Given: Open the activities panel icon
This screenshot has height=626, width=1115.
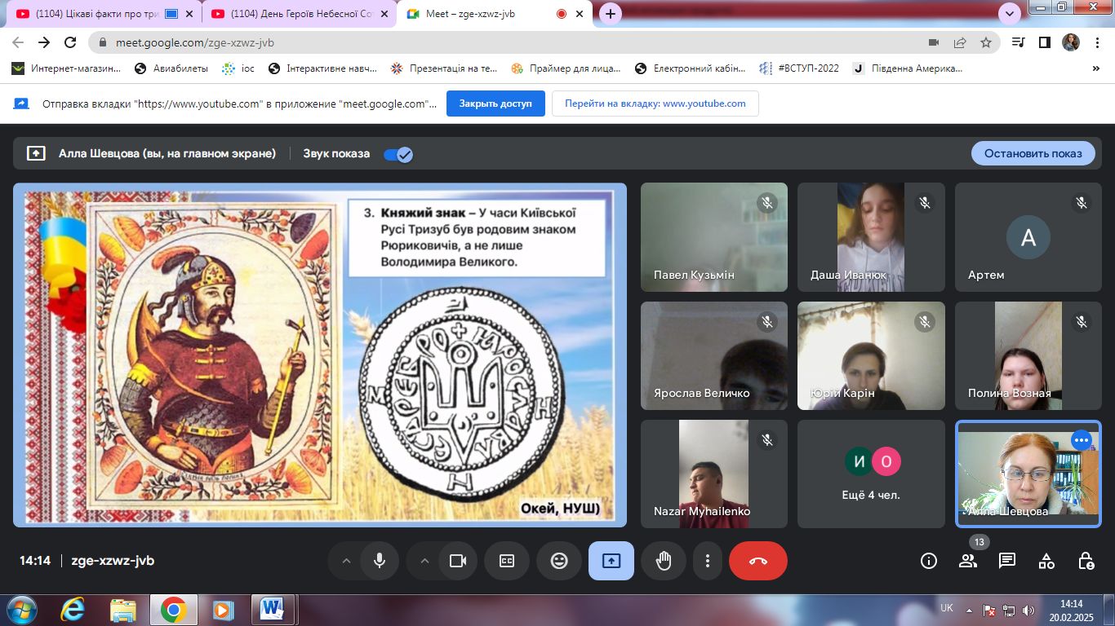Looking at the screenshot, I should (x=1046, y=561).
